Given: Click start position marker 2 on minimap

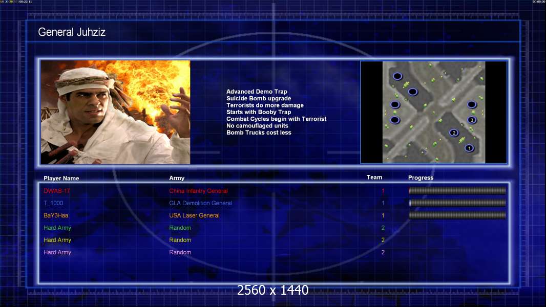Looking at the screenshot, I should [454, 133].
